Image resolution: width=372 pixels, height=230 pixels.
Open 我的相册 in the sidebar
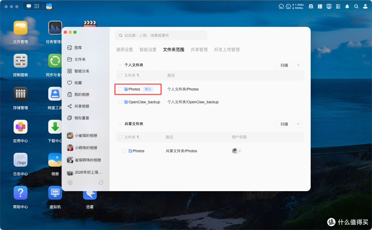tap(78, 95)
